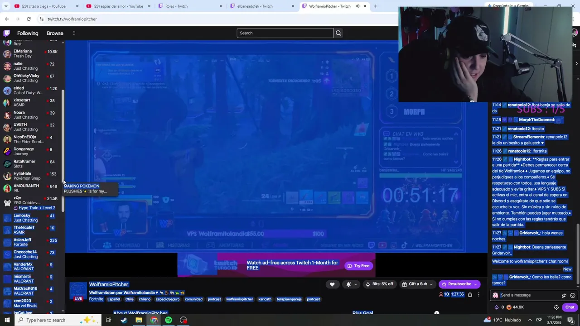Open the clock showing 11:28 PM

point(554,320)
